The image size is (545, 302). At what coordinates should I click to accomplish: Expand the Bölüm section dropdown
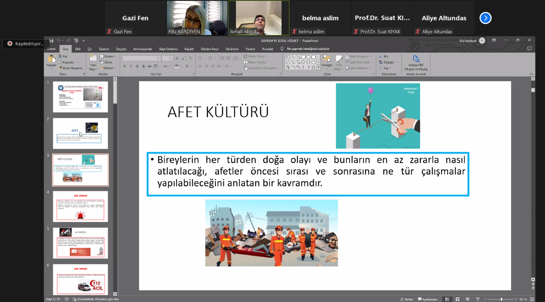(x=108, y=68)
